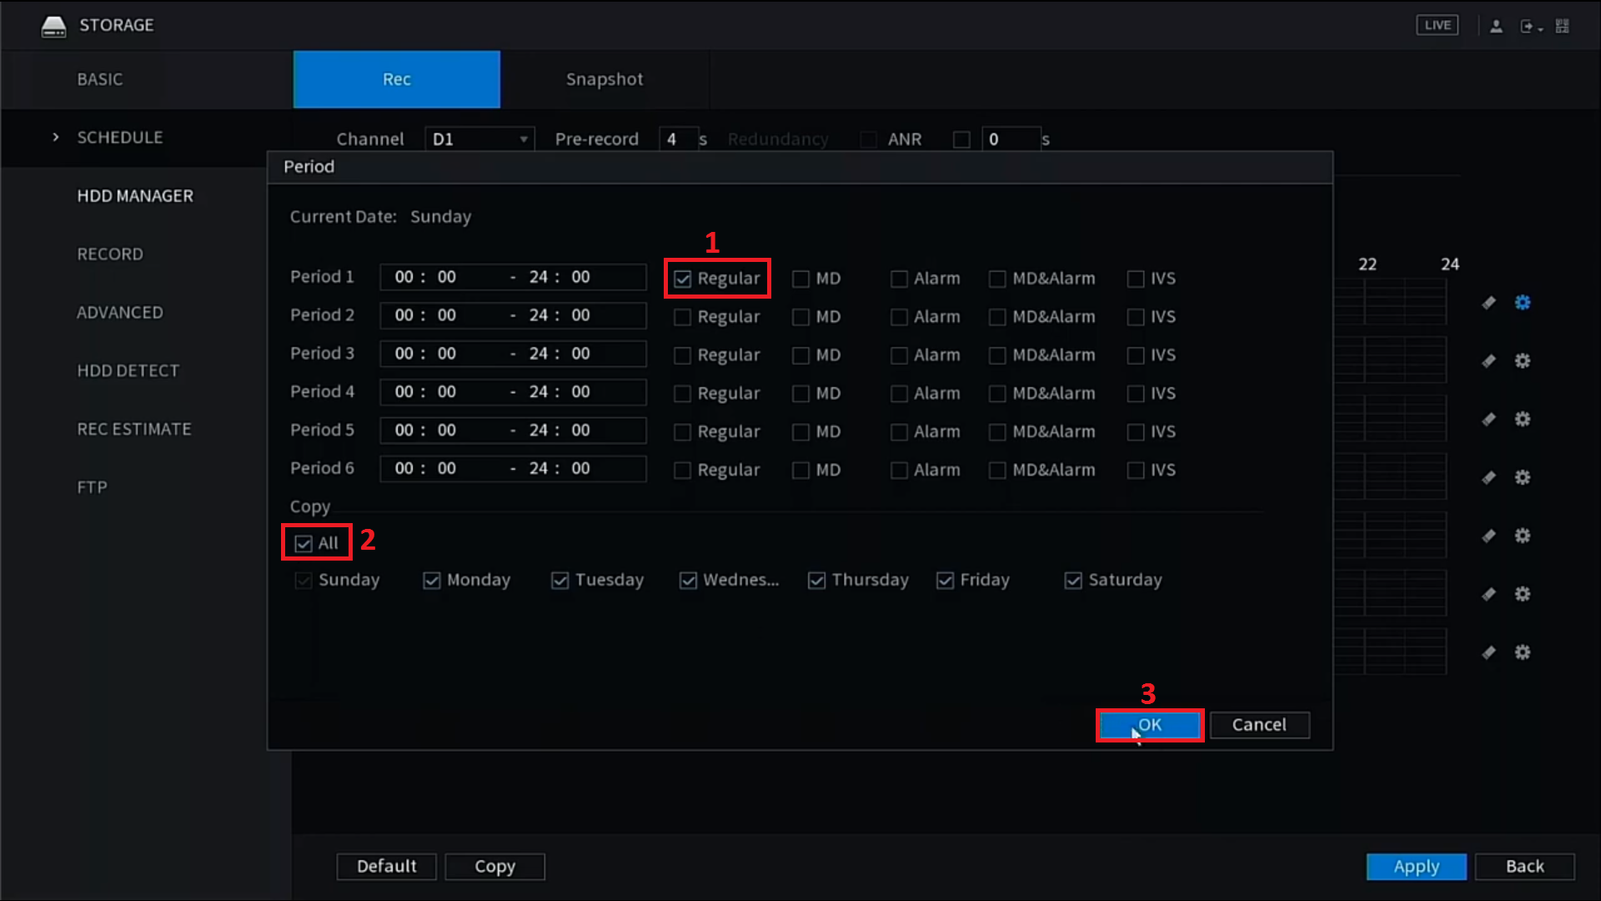Click the highlighted blue gear settings icon

[1523, 303]
